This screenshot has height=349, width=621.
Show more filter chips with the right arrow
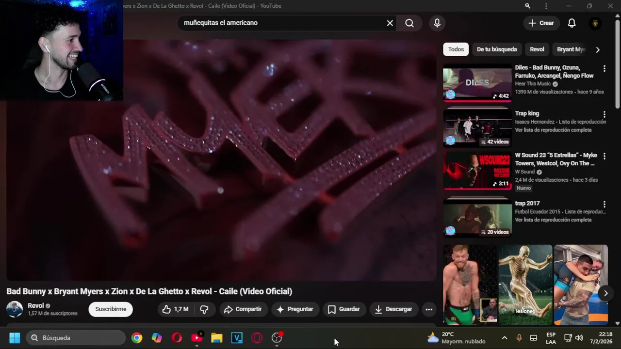(x=598, y=49)
